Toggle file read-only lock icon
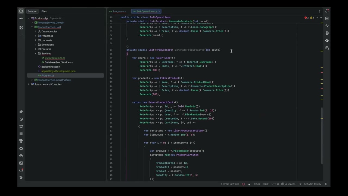 pyautogui.click(x=300, y=184)
